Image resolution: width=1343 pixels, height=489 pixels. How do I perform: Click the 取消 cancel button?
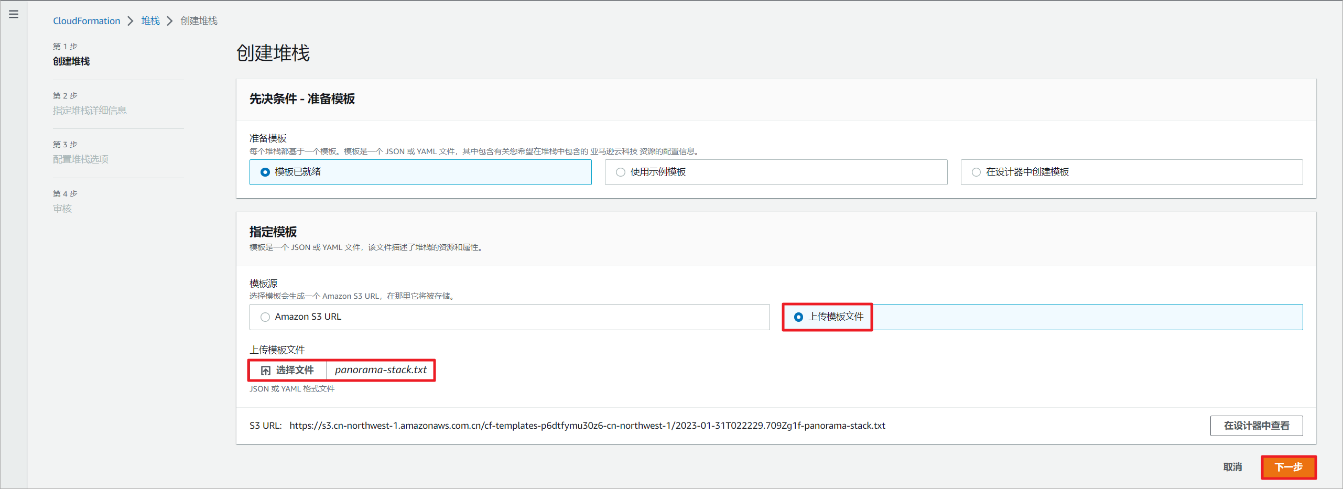pos(1232,467)
